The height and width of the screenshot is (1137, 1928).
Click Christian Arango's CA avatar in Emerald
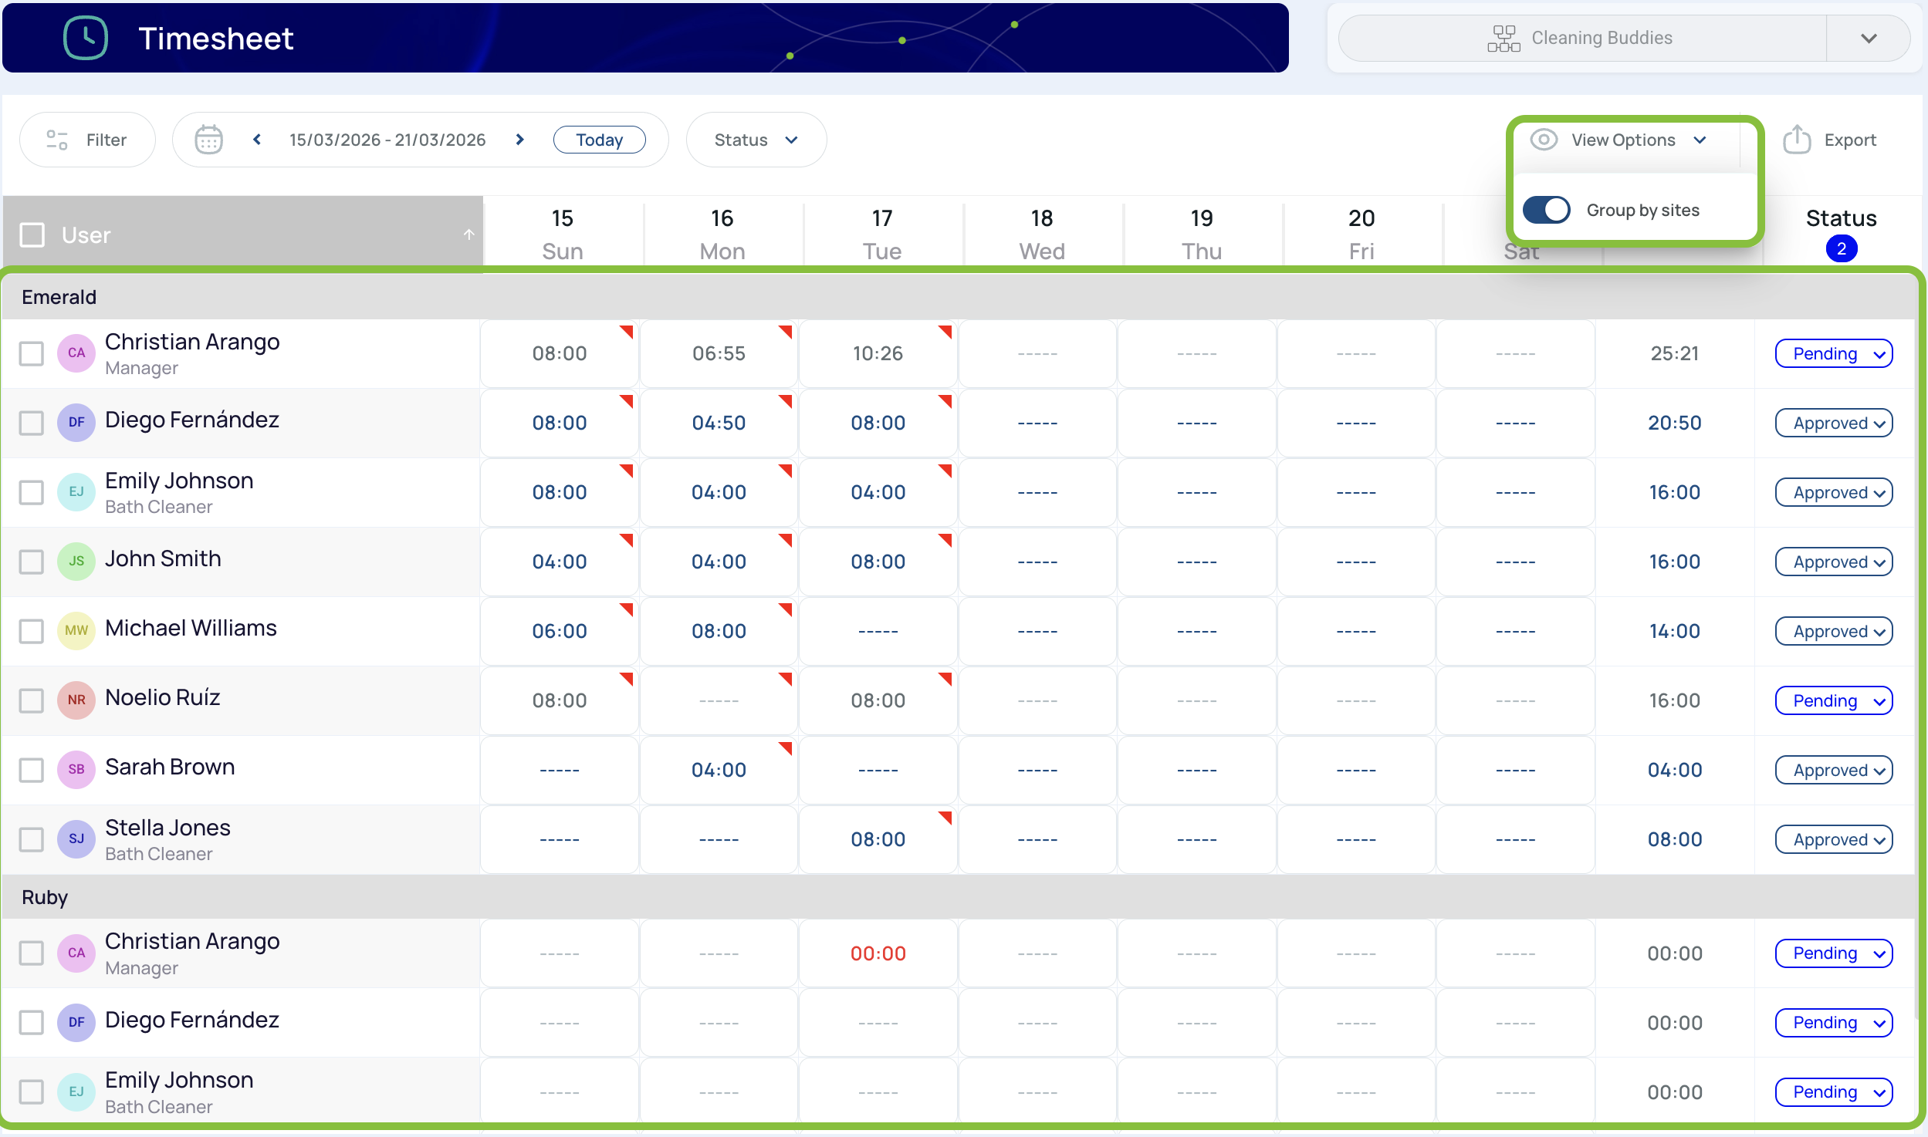[76, 353]
